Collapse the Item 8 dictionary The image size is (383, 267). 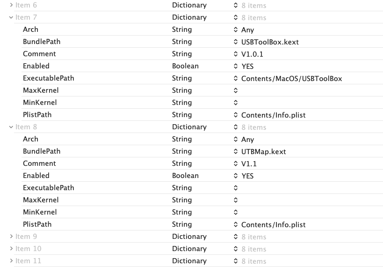point(11,127)
